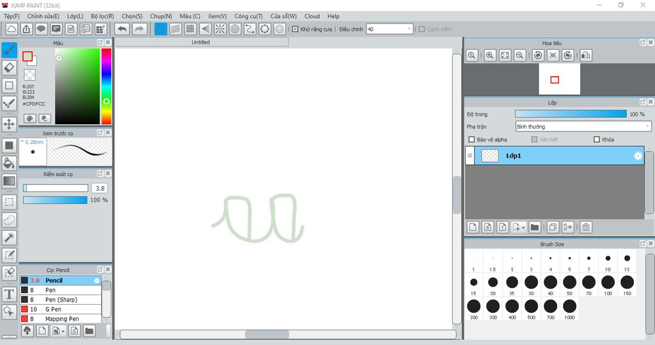Select the Magic Wand tool
The height and width of the screenshot is (345, 655).
[9, 237]
